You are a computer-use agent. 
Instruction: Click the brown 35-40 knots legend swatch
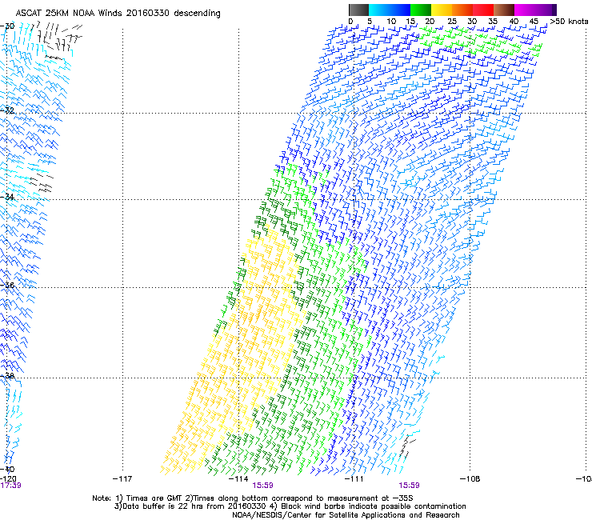click(x=504, y=10)
